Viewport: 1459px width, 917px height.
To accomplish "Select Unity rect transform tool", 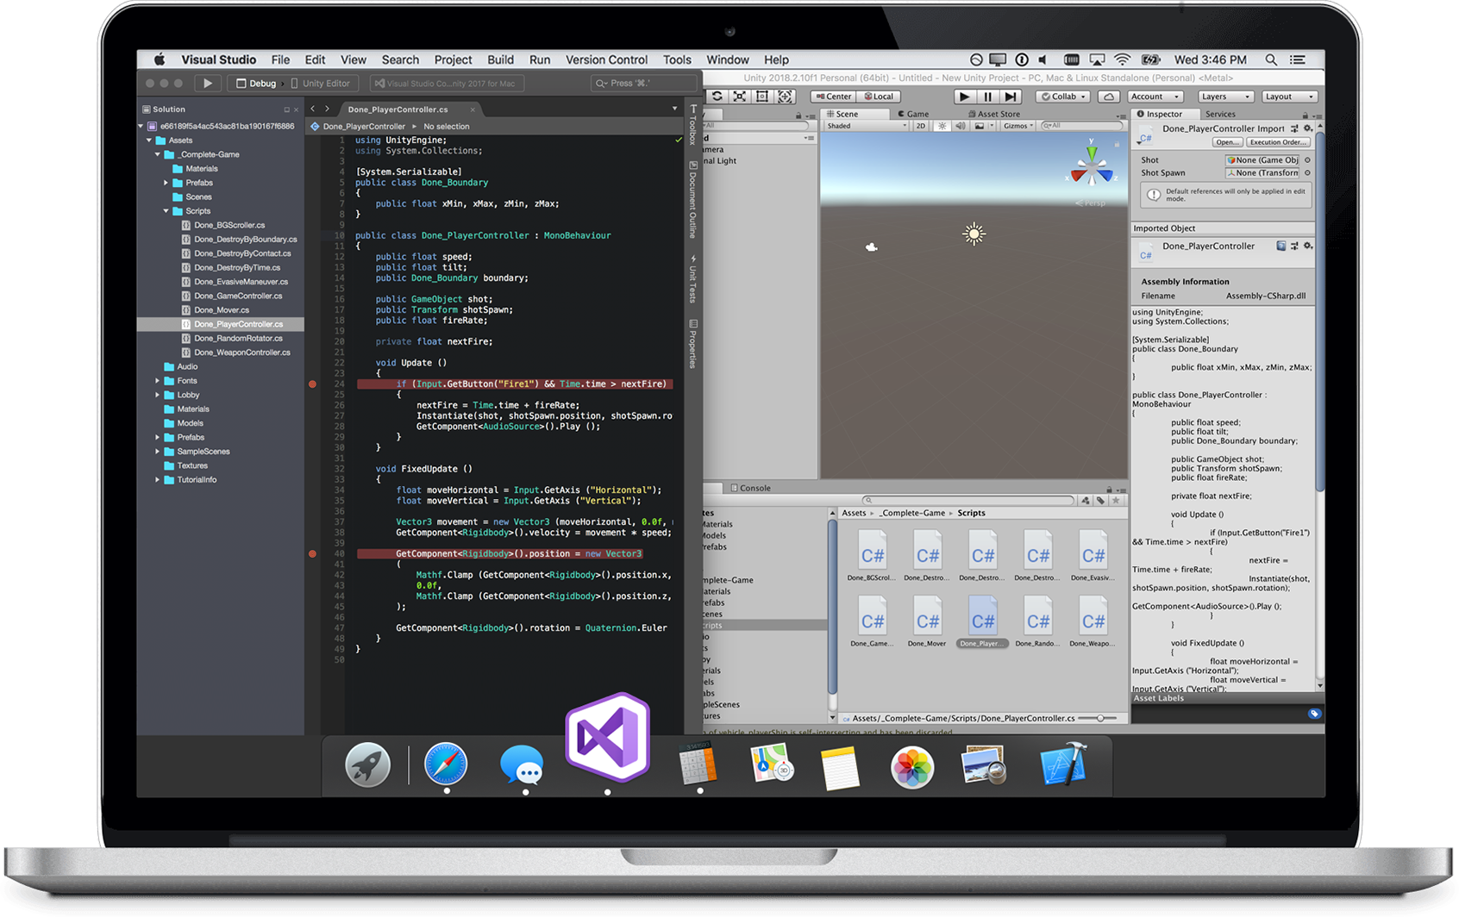I will coord(761,97).
